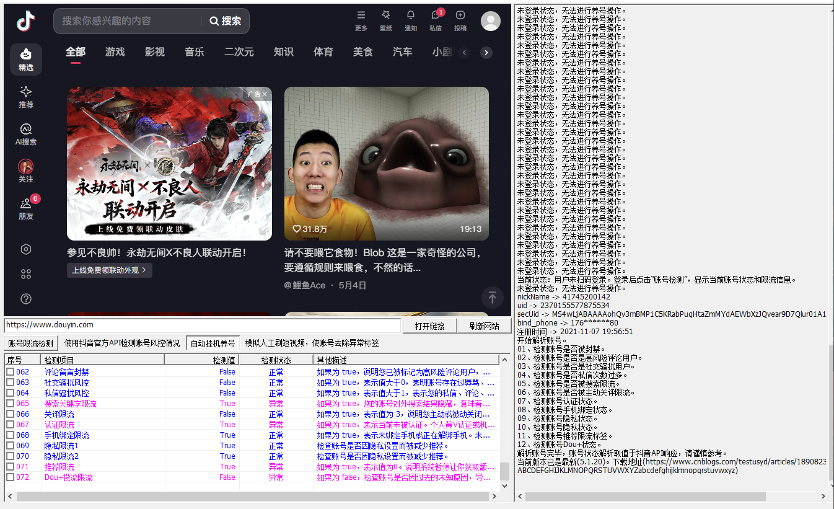Viewport: 834px width, 509px height.
Task: Select the 体育 category tab
Action: [323, 52]
